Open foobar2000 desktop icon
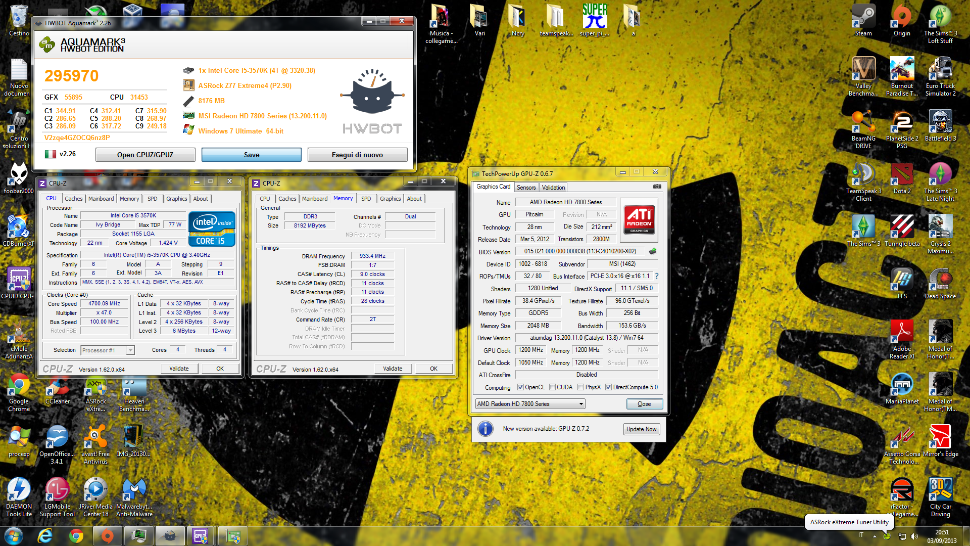Image resolution: width=970 pixels, height=546 pixels. point(19,178)
